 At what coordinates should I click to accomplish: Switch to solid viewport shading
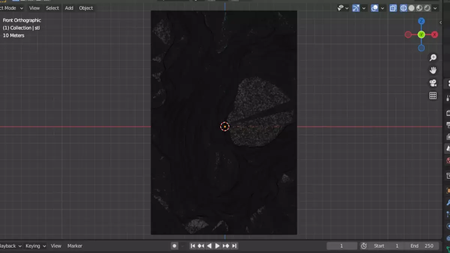(411, 8)
